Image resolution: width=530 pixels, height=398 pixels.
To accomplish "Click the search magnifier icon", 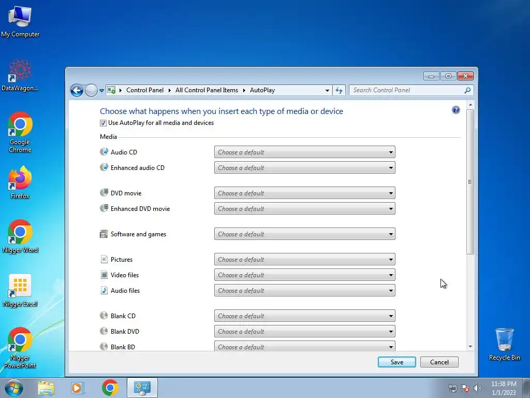I will coord(467,90).
